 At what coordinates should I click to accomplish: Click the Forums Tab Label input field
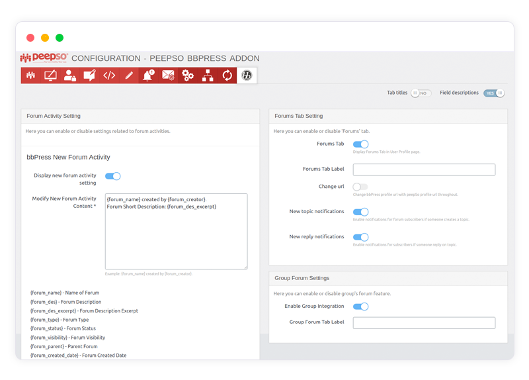(424, 169)
